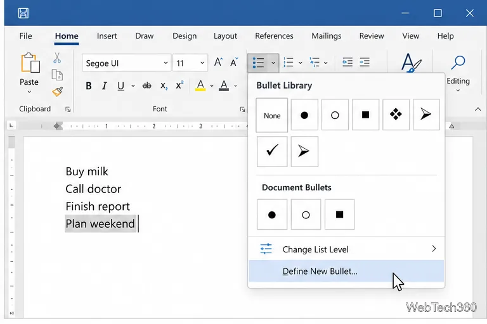Launch the Font dialog launcher
Image resolution: width=487 pixels, height=324 pixels.
243,109
